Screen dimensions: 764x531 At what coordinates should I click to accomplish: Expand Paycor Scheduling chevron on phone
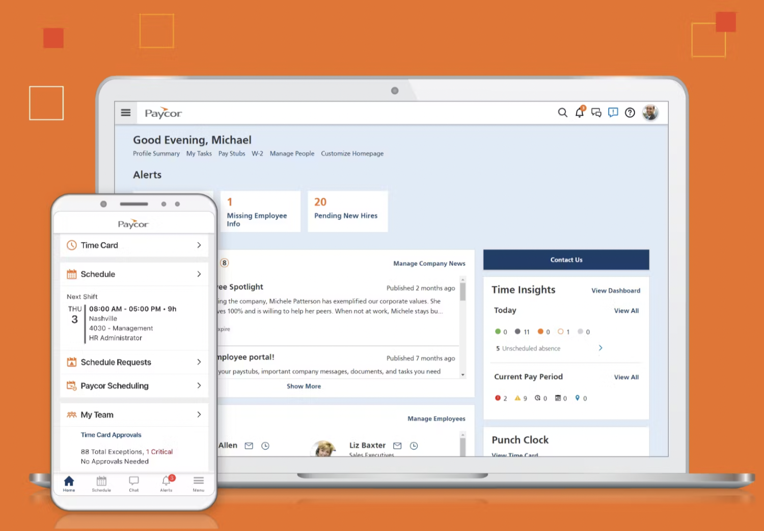pos(199,386)
